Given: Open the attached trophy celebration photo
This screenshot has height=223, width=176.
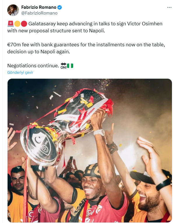Looking at the screenshot, I should click(90, 150).
